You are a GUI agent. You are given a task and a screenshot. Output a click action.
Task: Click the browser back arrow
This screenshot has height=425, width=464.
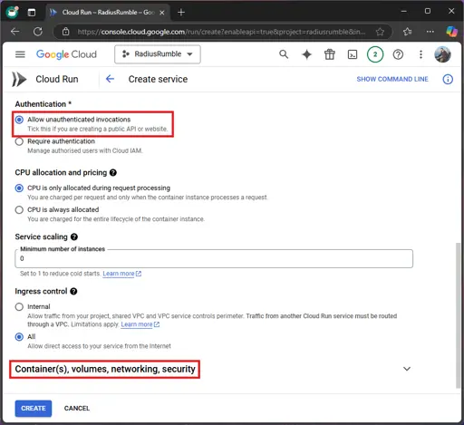point(14,32)
